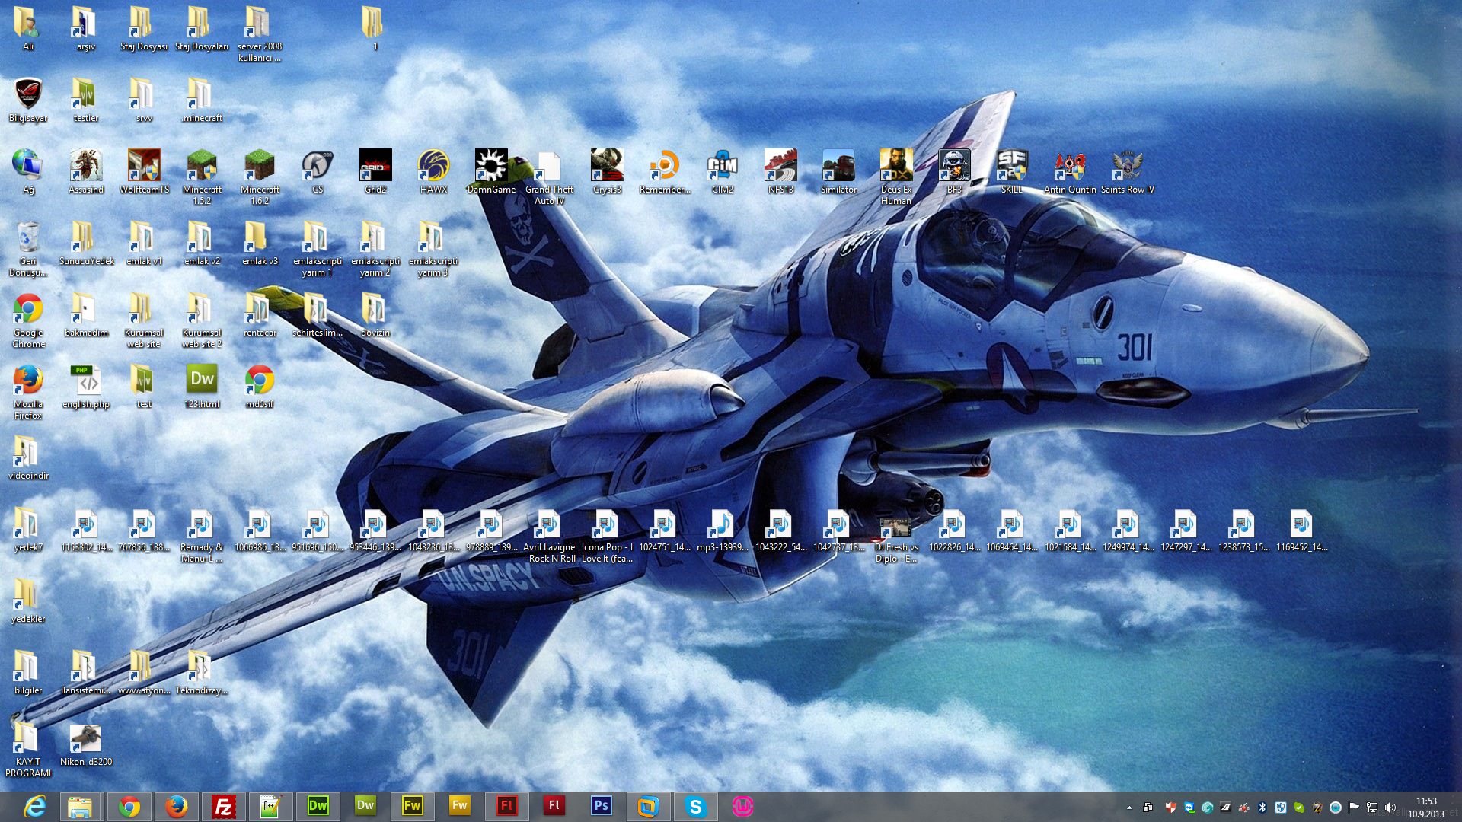
Task: Open the BF3 game shortcut
Action: click(x=954, y=172)
